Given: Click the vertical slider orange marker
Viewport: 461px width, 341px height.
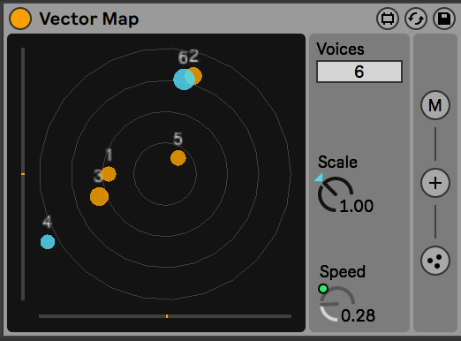Looking at the screenshot, I should point(23,174).
